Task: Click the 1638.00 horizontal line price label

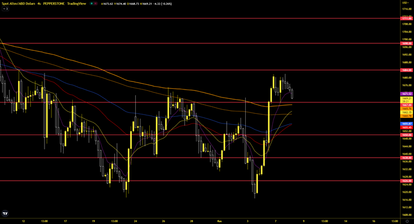Action: [x=406, y=158]
